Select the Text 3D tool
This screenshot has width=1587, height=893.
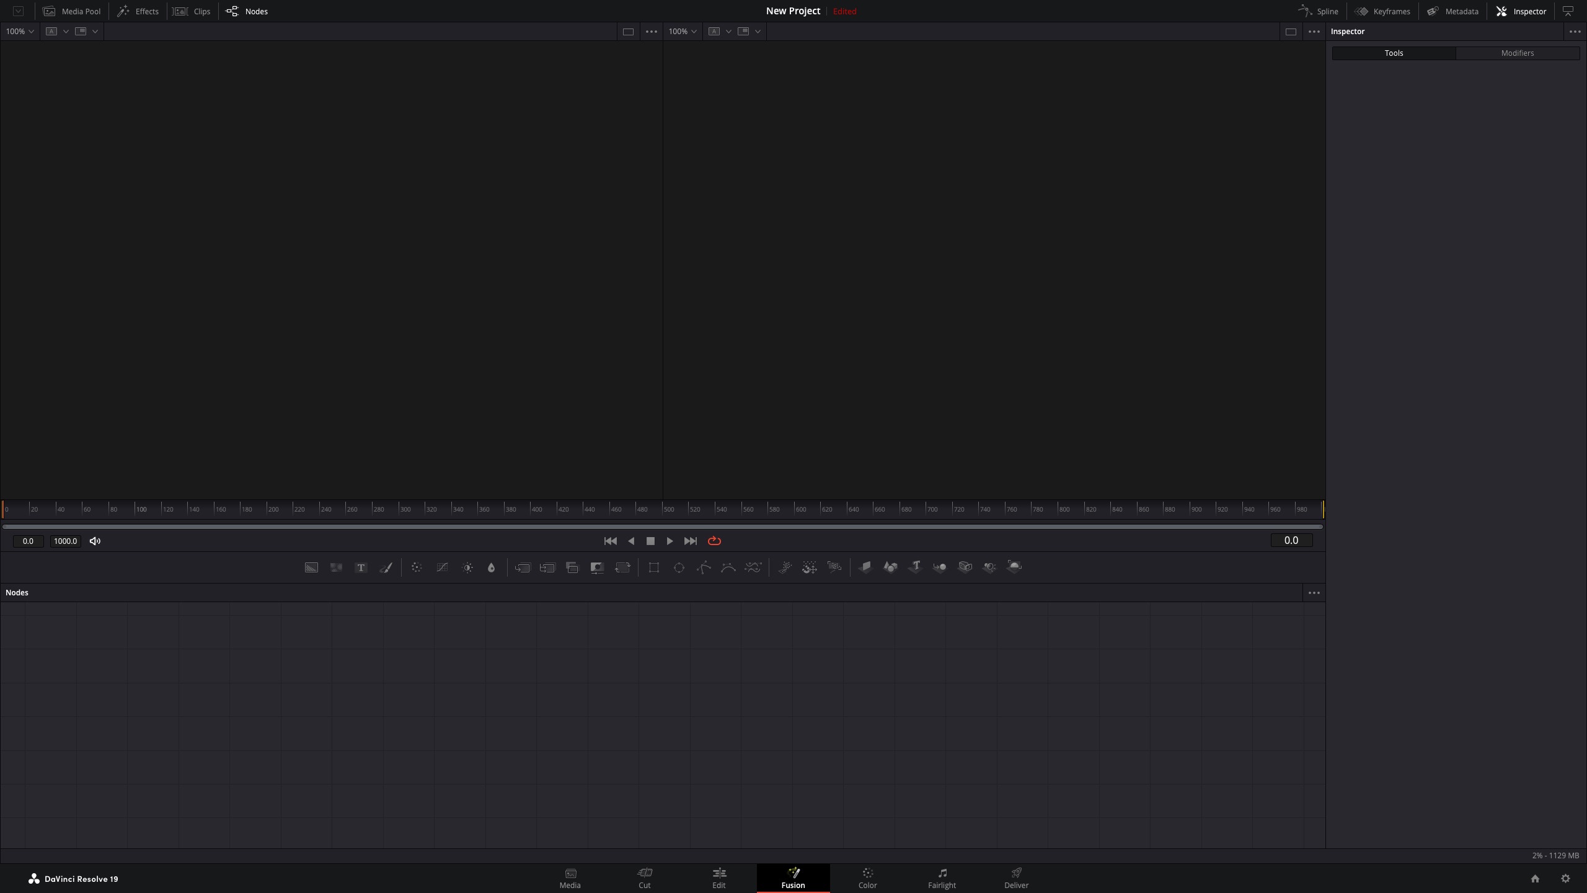pos(914,567)
